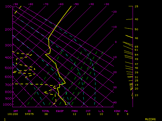
Task: Select the GMT value 181200
Action: click(17, 114)
